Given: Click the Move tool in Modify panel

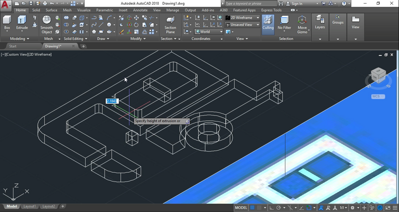Looking at the screenshot, I should [137, 18].
